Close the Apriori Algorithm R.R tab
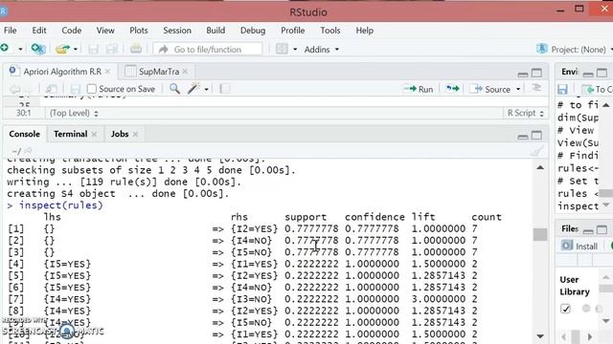Viewport: 613px width, 344px height. 107,72
